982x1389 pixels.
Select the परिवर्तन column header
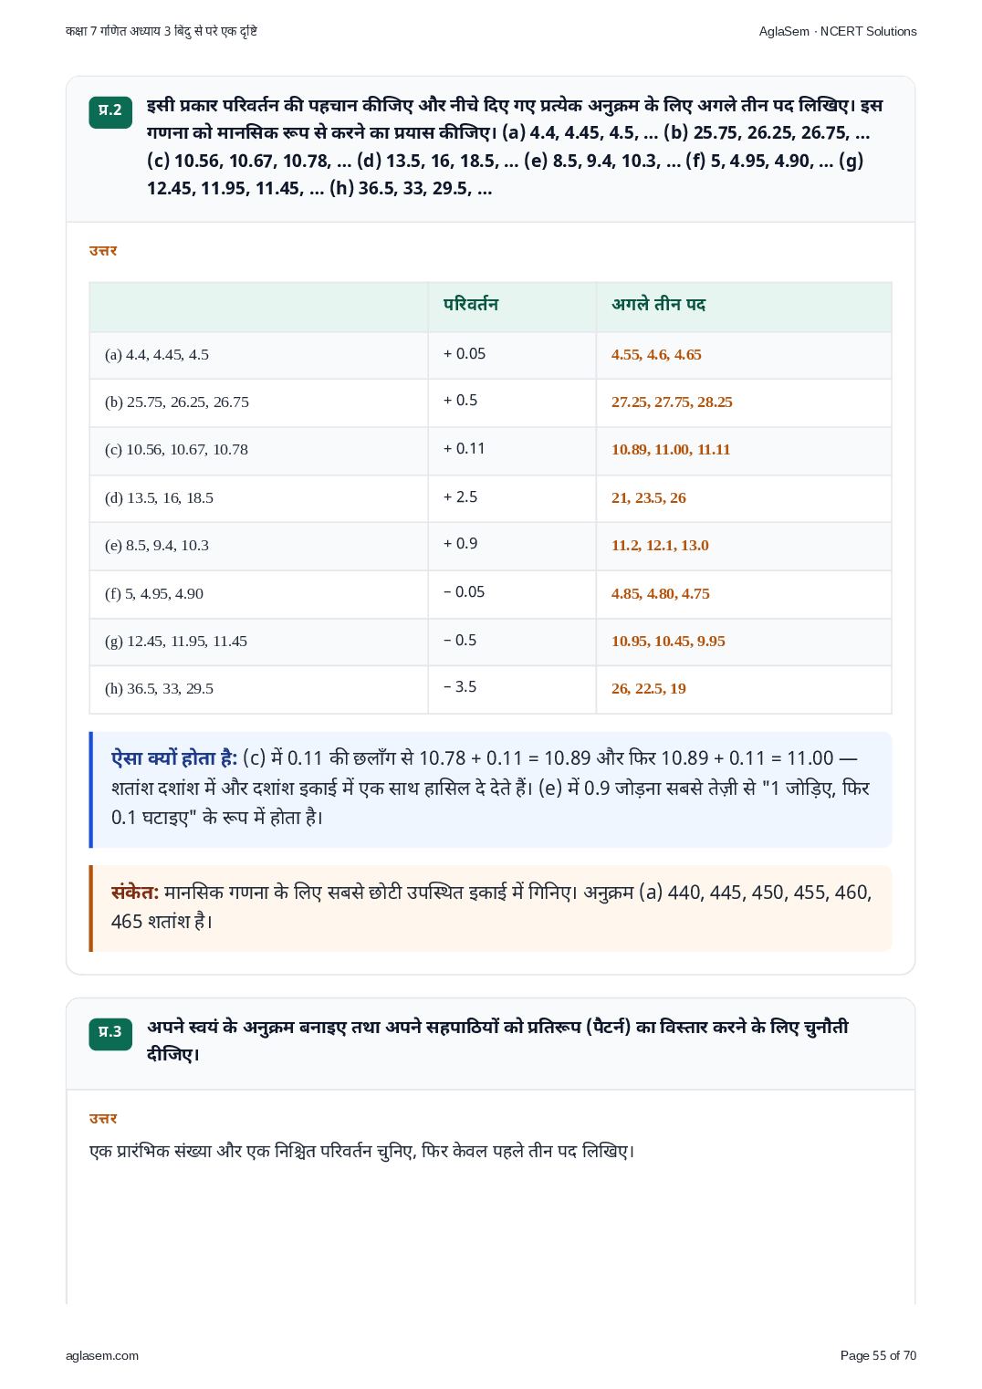[x=512, y=307]
